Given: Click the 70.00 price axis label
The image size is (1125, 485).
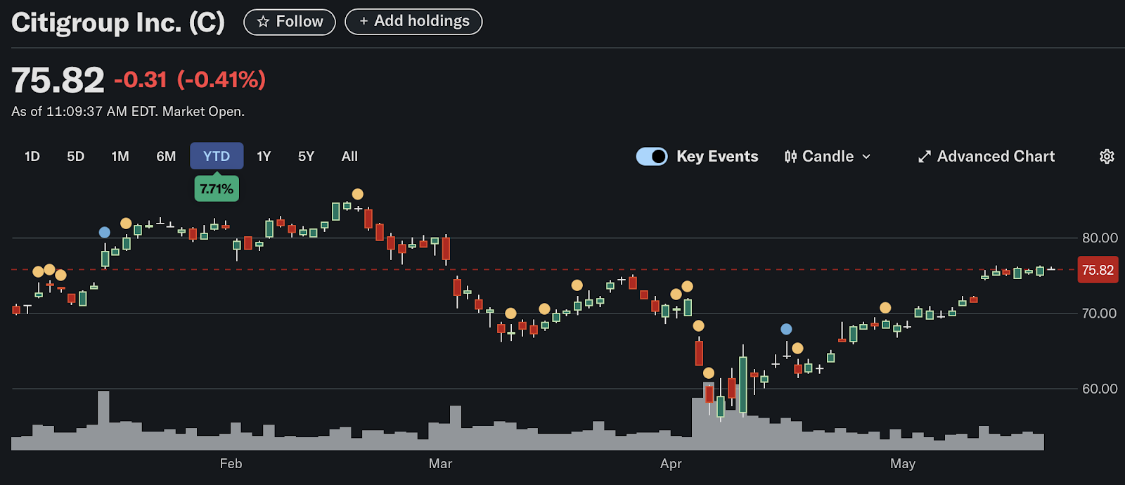Looking at the screenshot, I should [1100, 313].
